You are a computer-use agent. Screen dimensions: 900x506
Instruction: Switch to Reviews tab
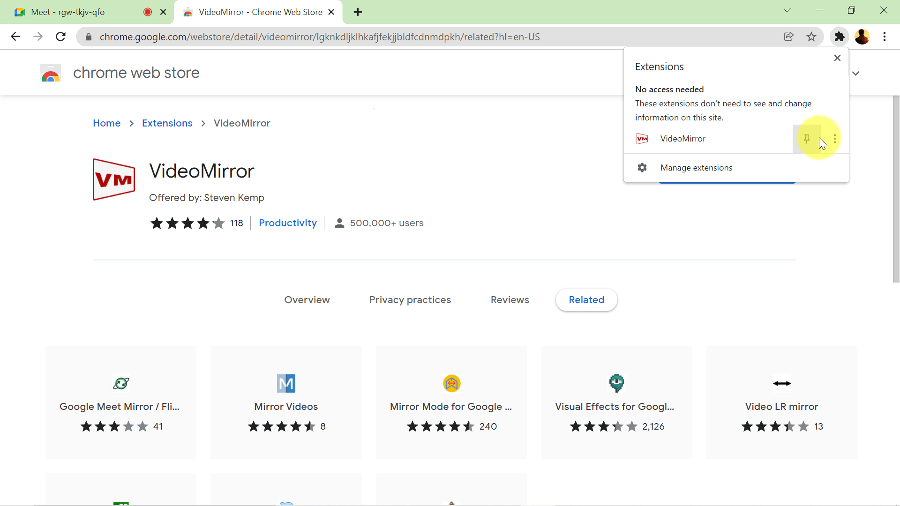pos(510,300)
